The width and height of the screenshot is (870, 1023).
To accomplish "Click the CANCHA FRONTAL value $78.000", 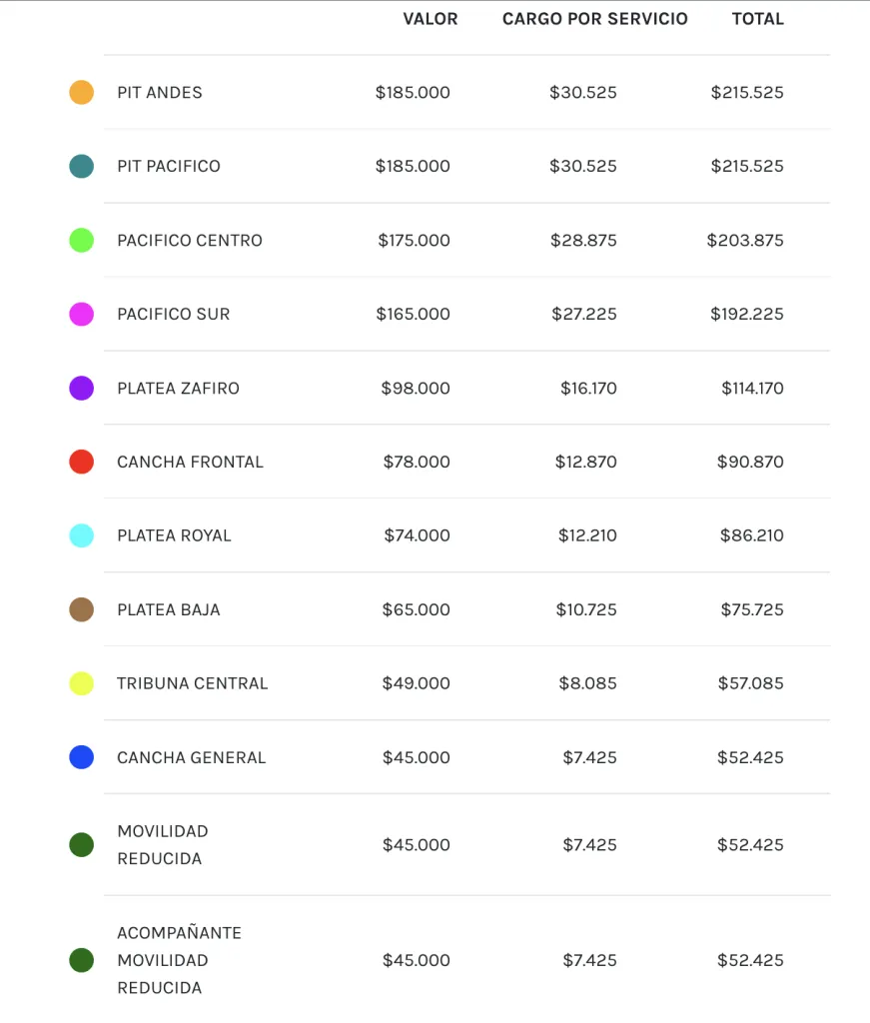I will pos(417,463).
